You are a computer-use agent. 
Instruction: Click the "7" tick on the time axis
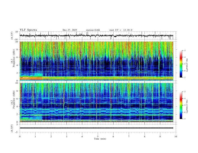coord(129,136)
